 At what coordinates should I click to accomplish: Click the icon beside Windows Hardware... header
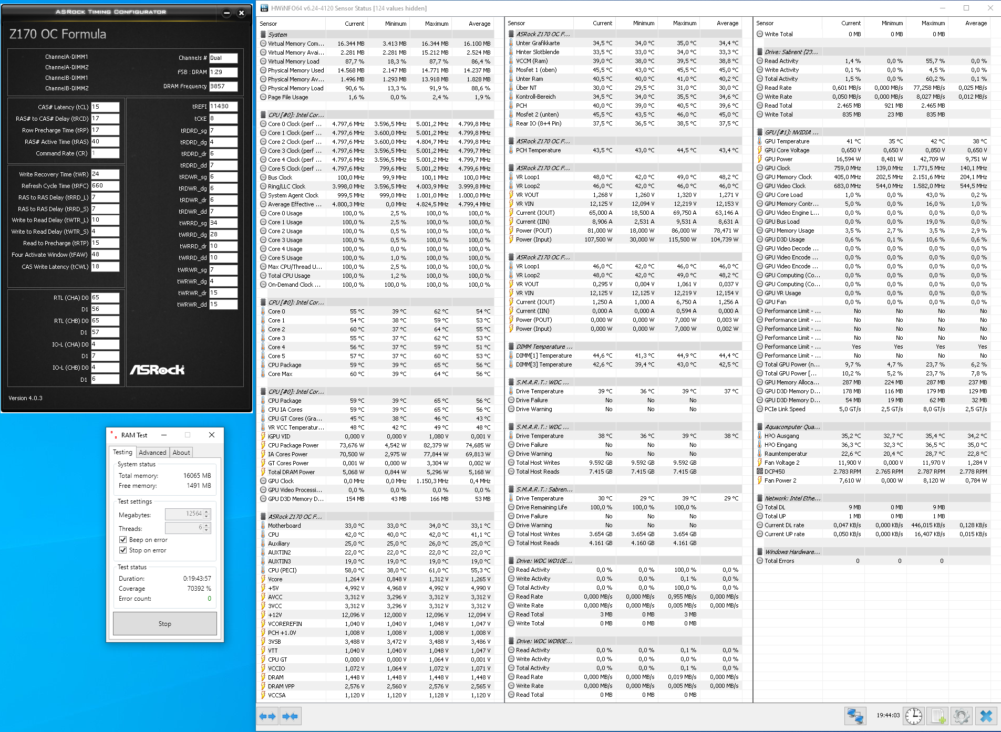pos(760,552)
